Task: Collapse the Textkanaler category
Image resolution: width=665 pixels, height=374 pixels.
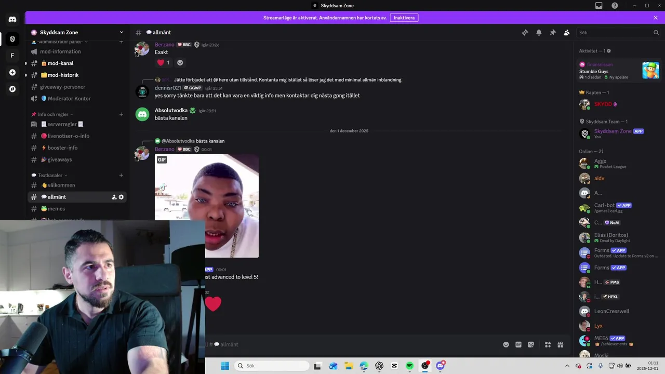Action: coord(49,175)
